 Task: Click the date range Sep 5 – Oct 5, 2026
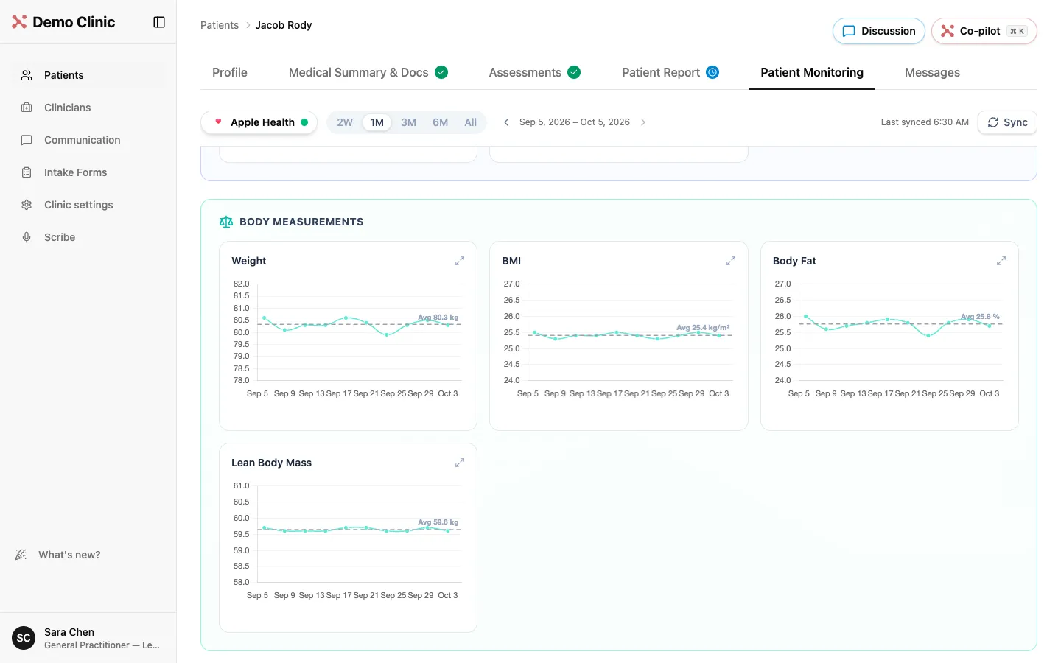pos(575,122)
